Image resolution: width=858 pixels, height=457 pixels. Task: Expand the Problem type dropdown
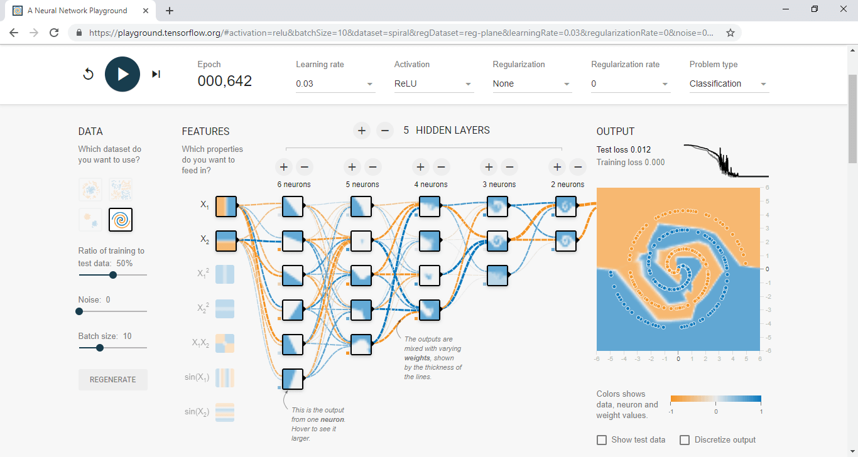pos(729,84)
